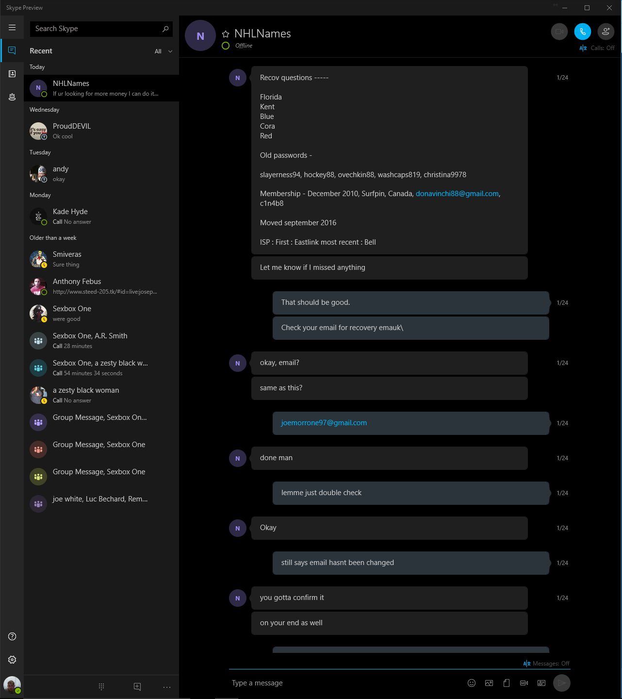
Task: Click the 'lemme just double check' message
Action: 411,493
